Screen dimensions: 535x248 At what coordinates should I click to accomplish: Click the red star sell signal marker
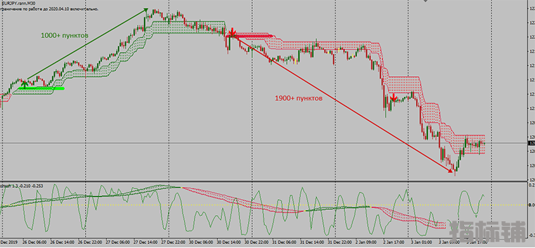232,33
